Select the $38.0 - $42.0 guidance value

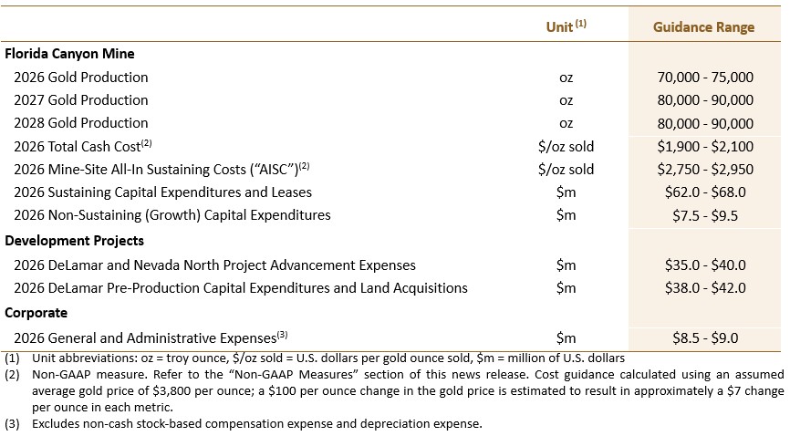[x=705, y=288]
